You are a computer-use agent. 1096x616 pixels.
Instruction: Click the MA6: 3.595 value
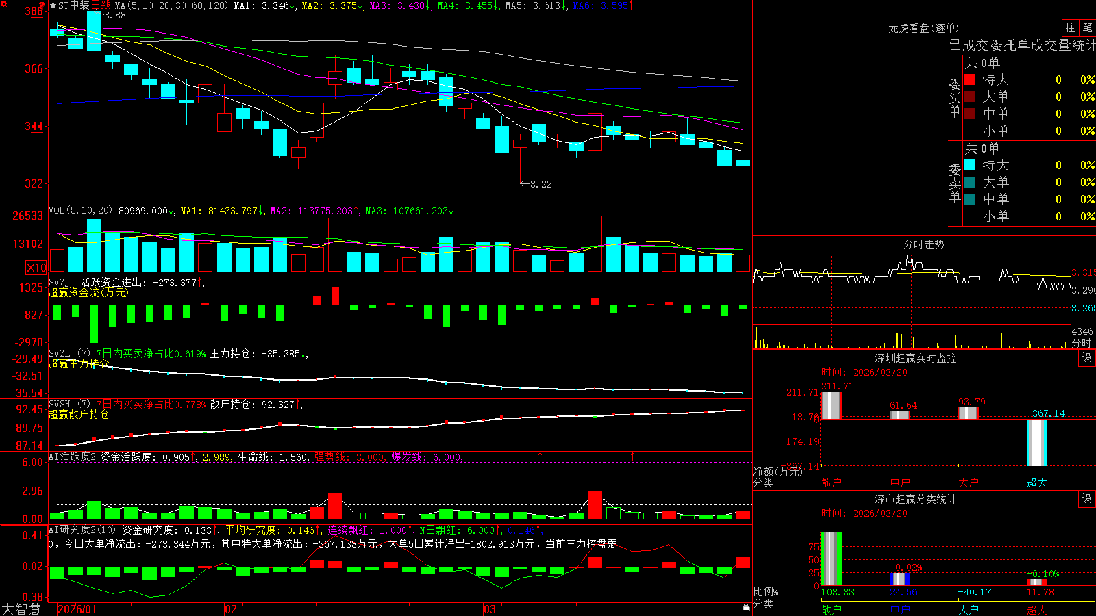click(603, 5)
